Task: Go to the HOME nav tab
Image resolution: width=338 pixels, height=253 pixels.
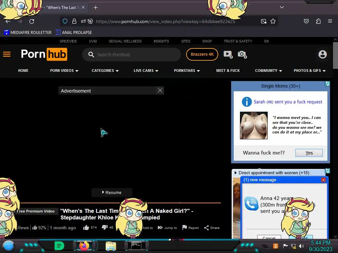Action: pos(23,70)
